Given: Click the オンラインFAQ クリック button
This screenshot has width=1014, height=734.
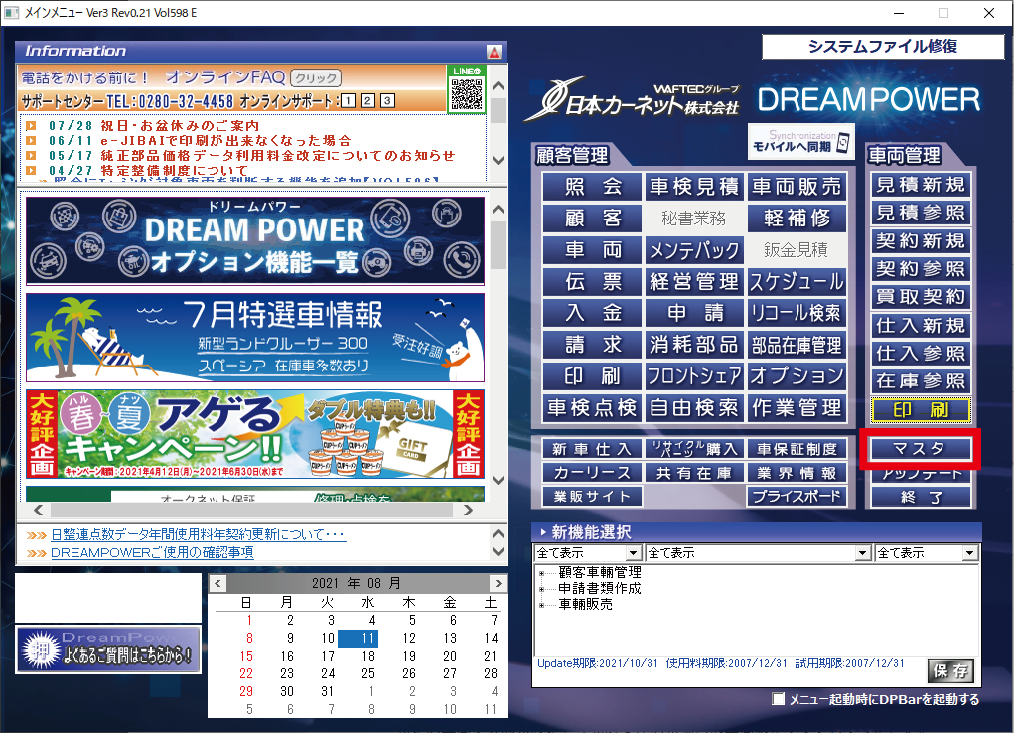Looking at the screenshot, I should [316, 77].
